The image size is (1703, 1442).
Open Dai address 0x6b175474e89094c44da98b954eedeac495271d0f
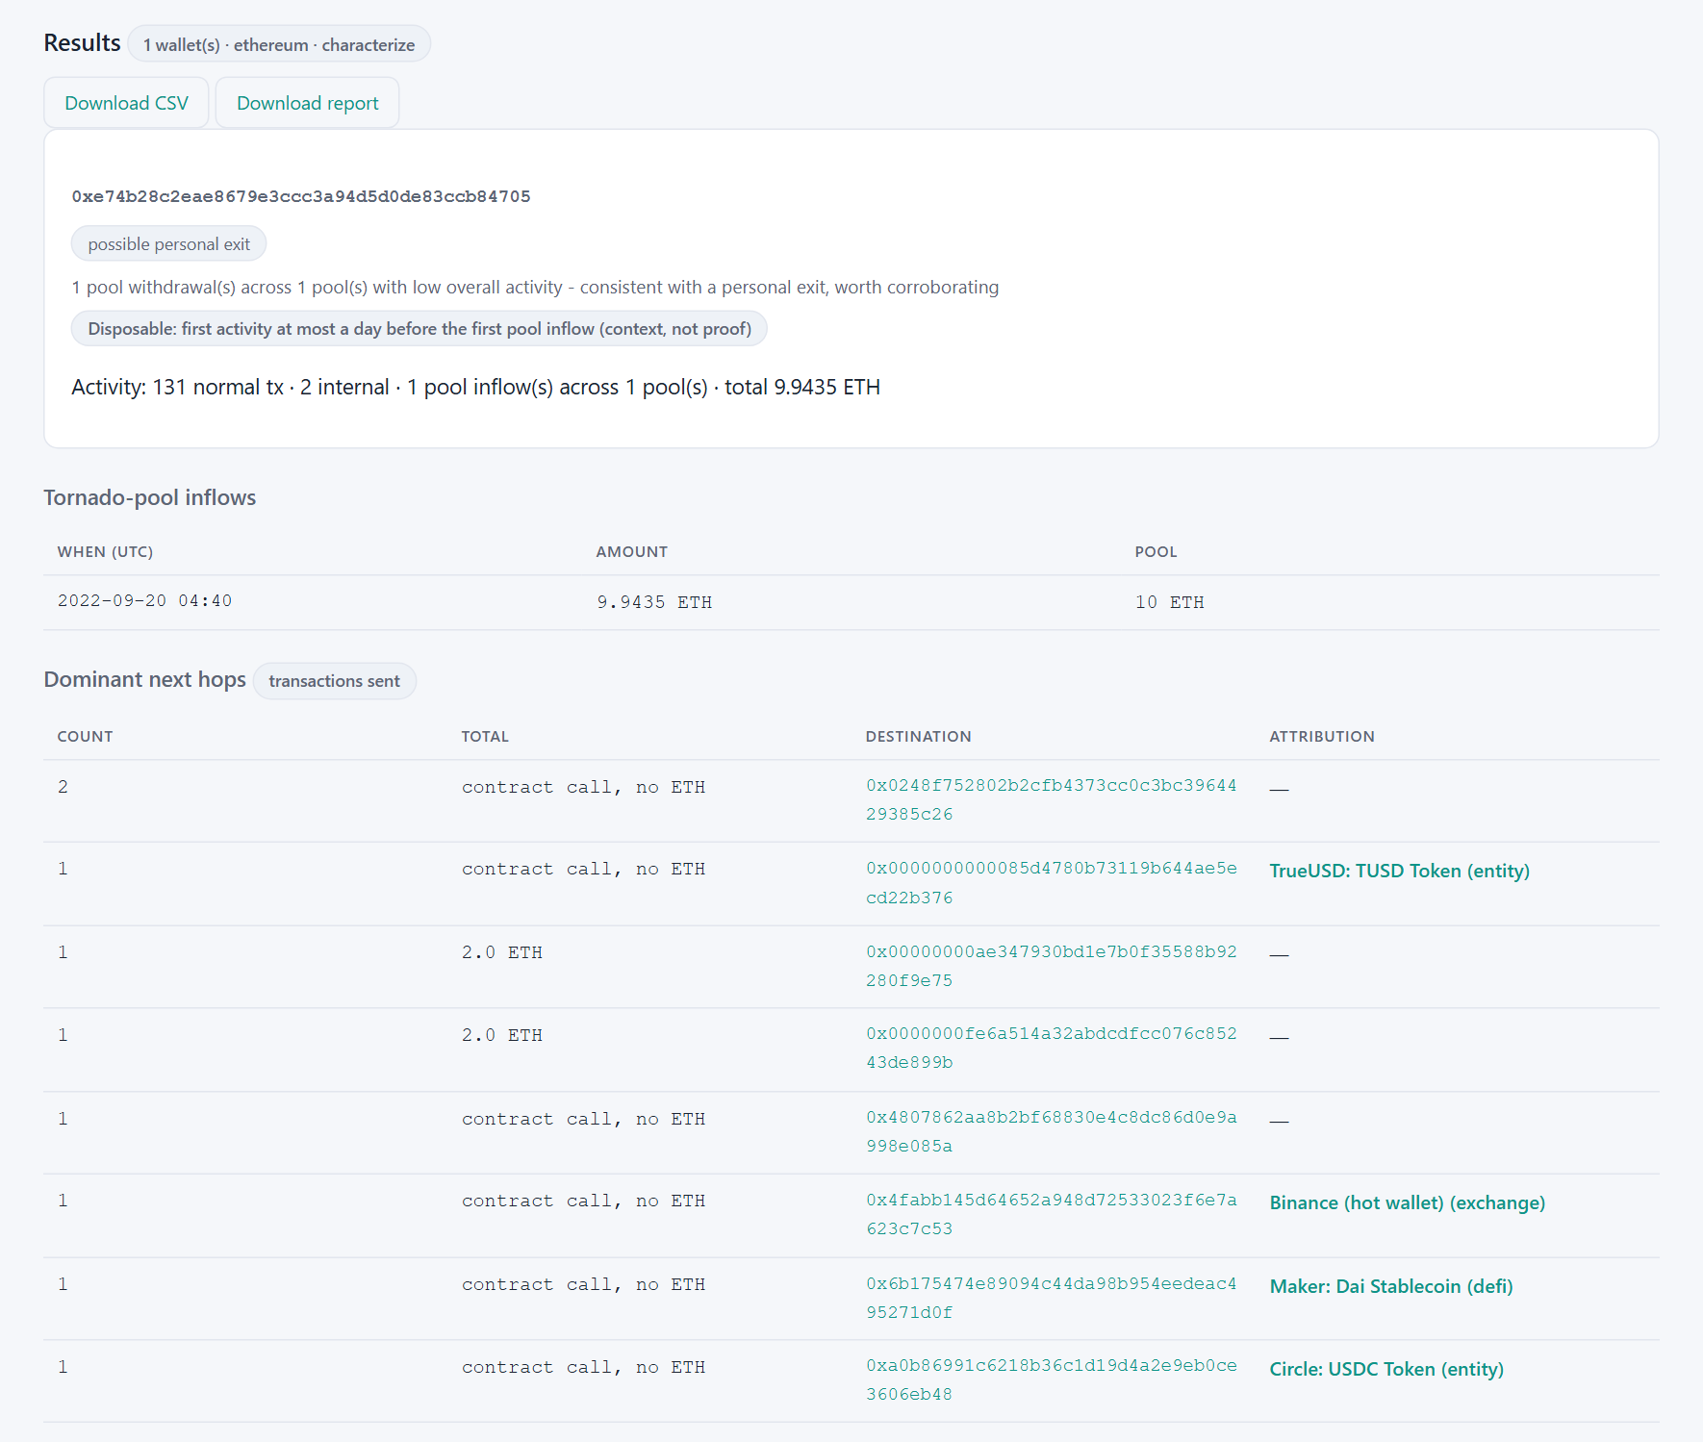point(1052,1298)
